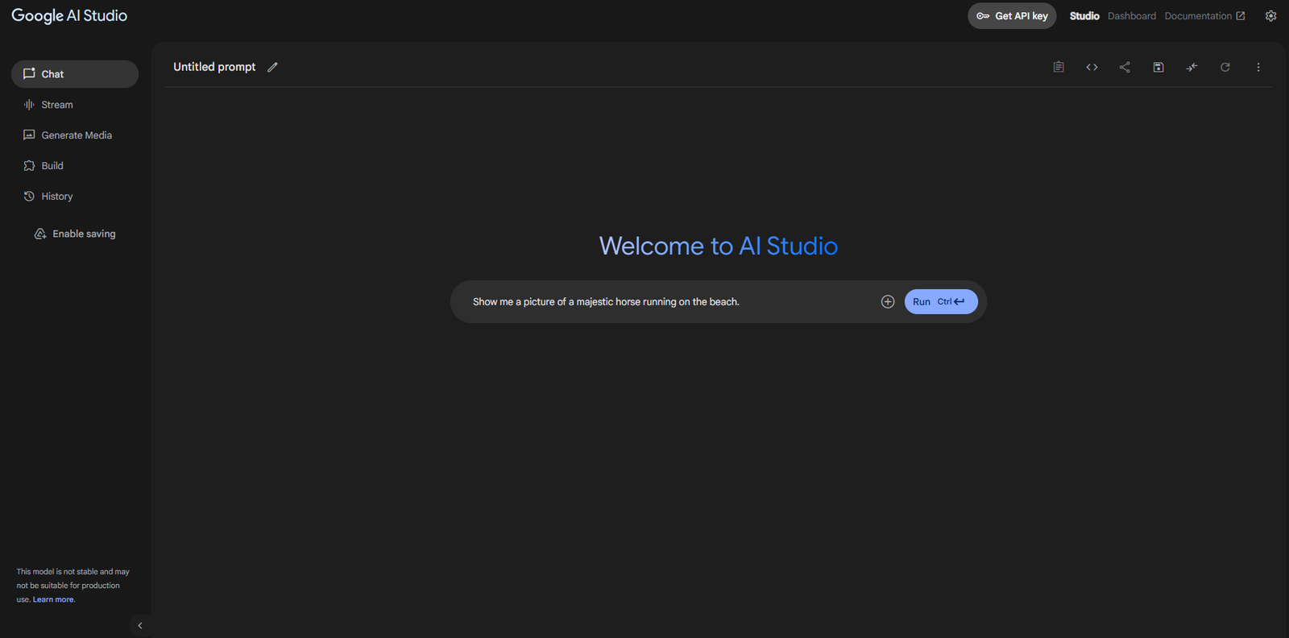
Task: Open Generate Media from sidebar
Action: (76, 135)
